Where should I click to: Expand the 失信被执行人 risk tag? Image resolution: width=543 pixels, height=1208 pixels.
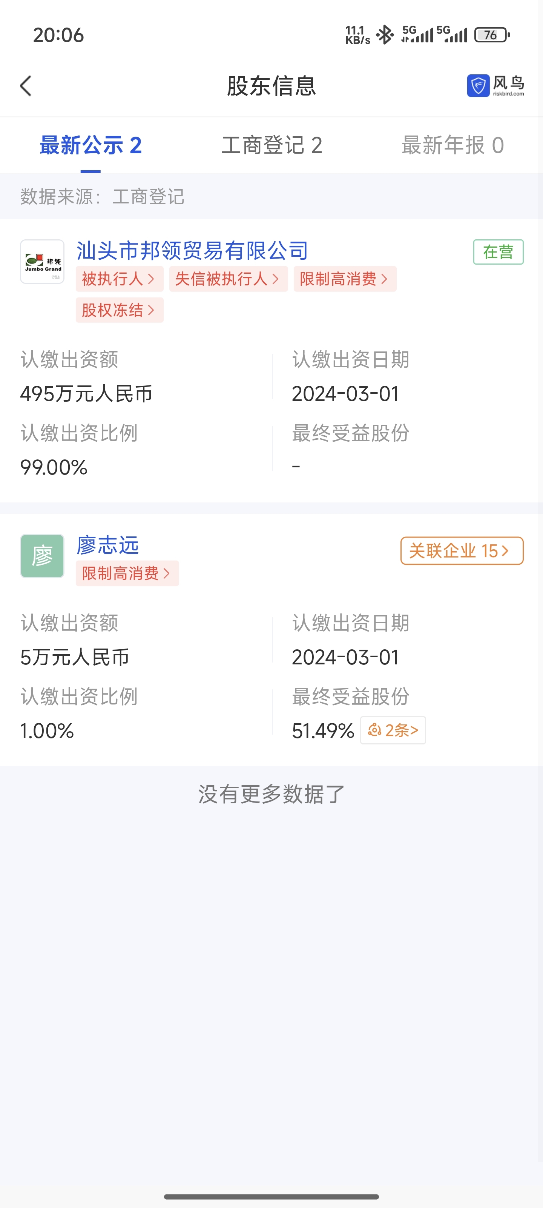coord(229,279)
